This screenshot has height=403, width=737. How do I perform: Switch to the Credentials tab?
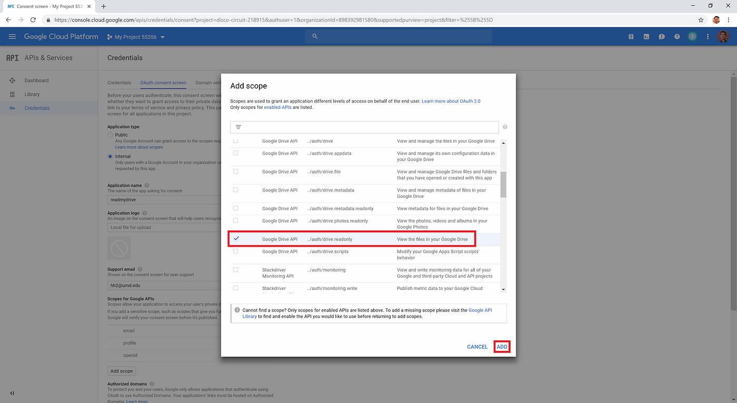(x=119, y=83)
